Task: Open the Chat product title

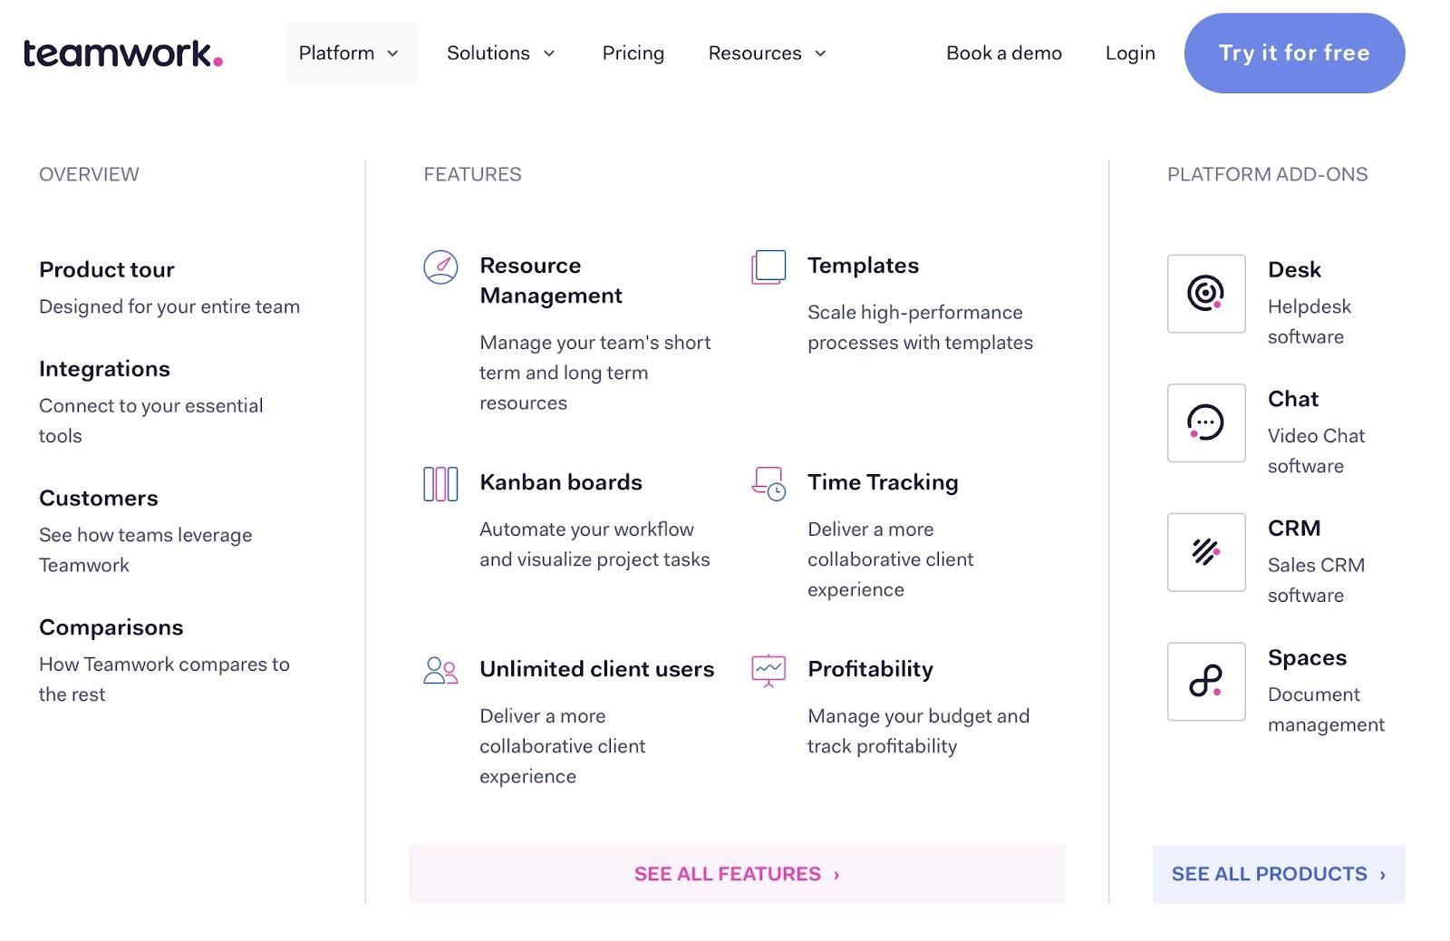Action: tap(1293, 399)
